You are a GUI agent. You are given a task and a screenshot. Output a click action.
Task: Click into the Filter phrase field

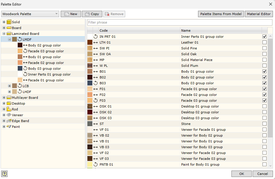pos(180,22)
